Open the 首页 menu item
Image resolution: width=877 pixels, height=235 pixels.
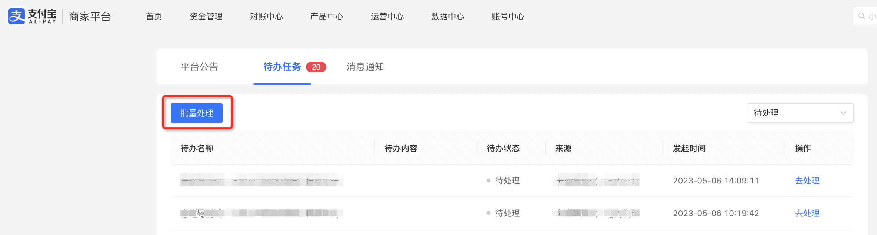click(154, 16)
